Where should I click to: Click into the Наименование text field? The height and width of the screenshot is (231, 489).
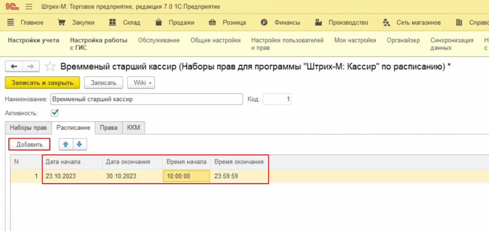point(146,99)
